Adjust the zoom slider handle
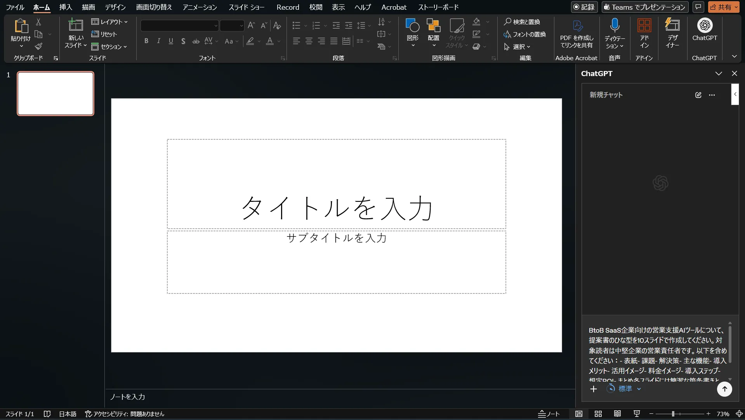The image size is (745, 420). 673,414
